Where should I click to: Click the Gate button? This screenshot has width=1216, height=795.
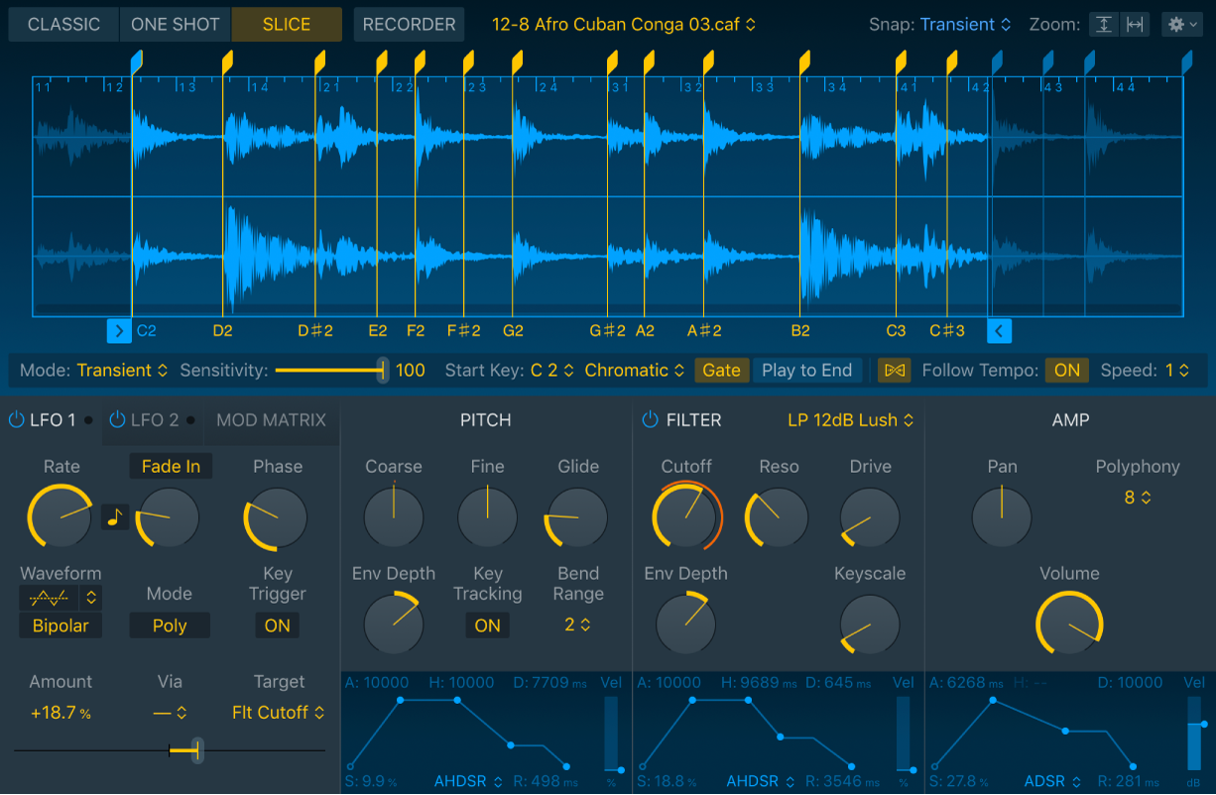point(722,370)
